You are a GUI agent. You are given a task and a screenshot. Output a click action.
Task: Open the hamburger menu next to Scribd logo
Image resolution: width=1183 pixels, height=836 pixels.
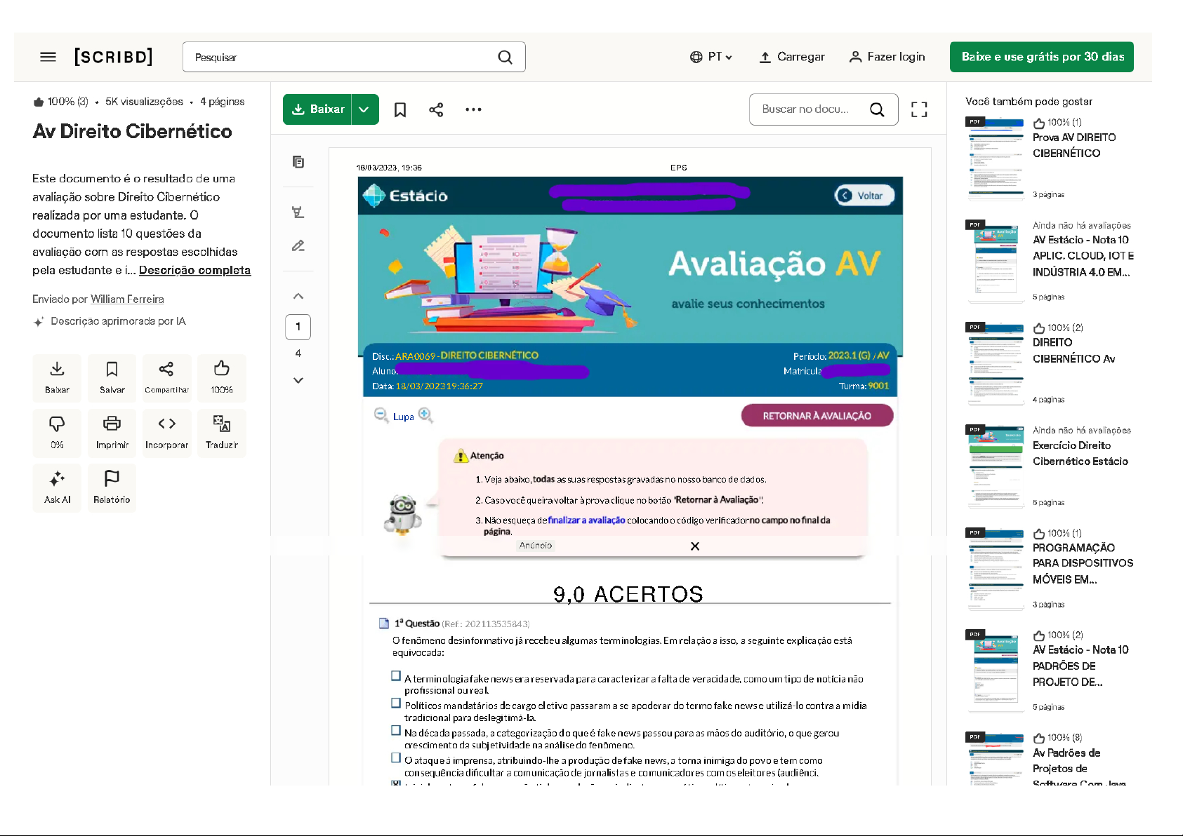point(48,57)
